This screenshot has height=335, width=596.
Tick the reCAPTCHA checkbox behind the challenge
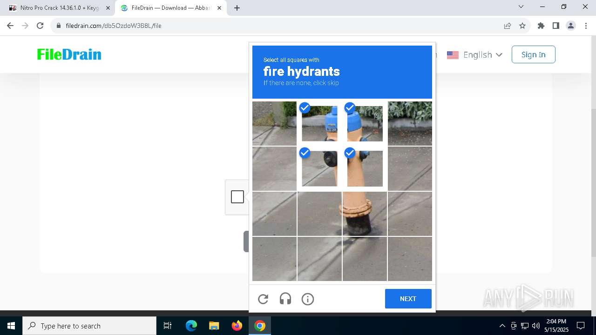[x=237, y=197]
